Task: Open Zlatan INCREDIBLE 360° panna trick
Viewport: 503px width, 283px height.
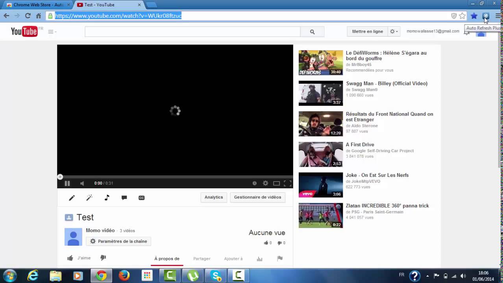Action: coord(387,206)
